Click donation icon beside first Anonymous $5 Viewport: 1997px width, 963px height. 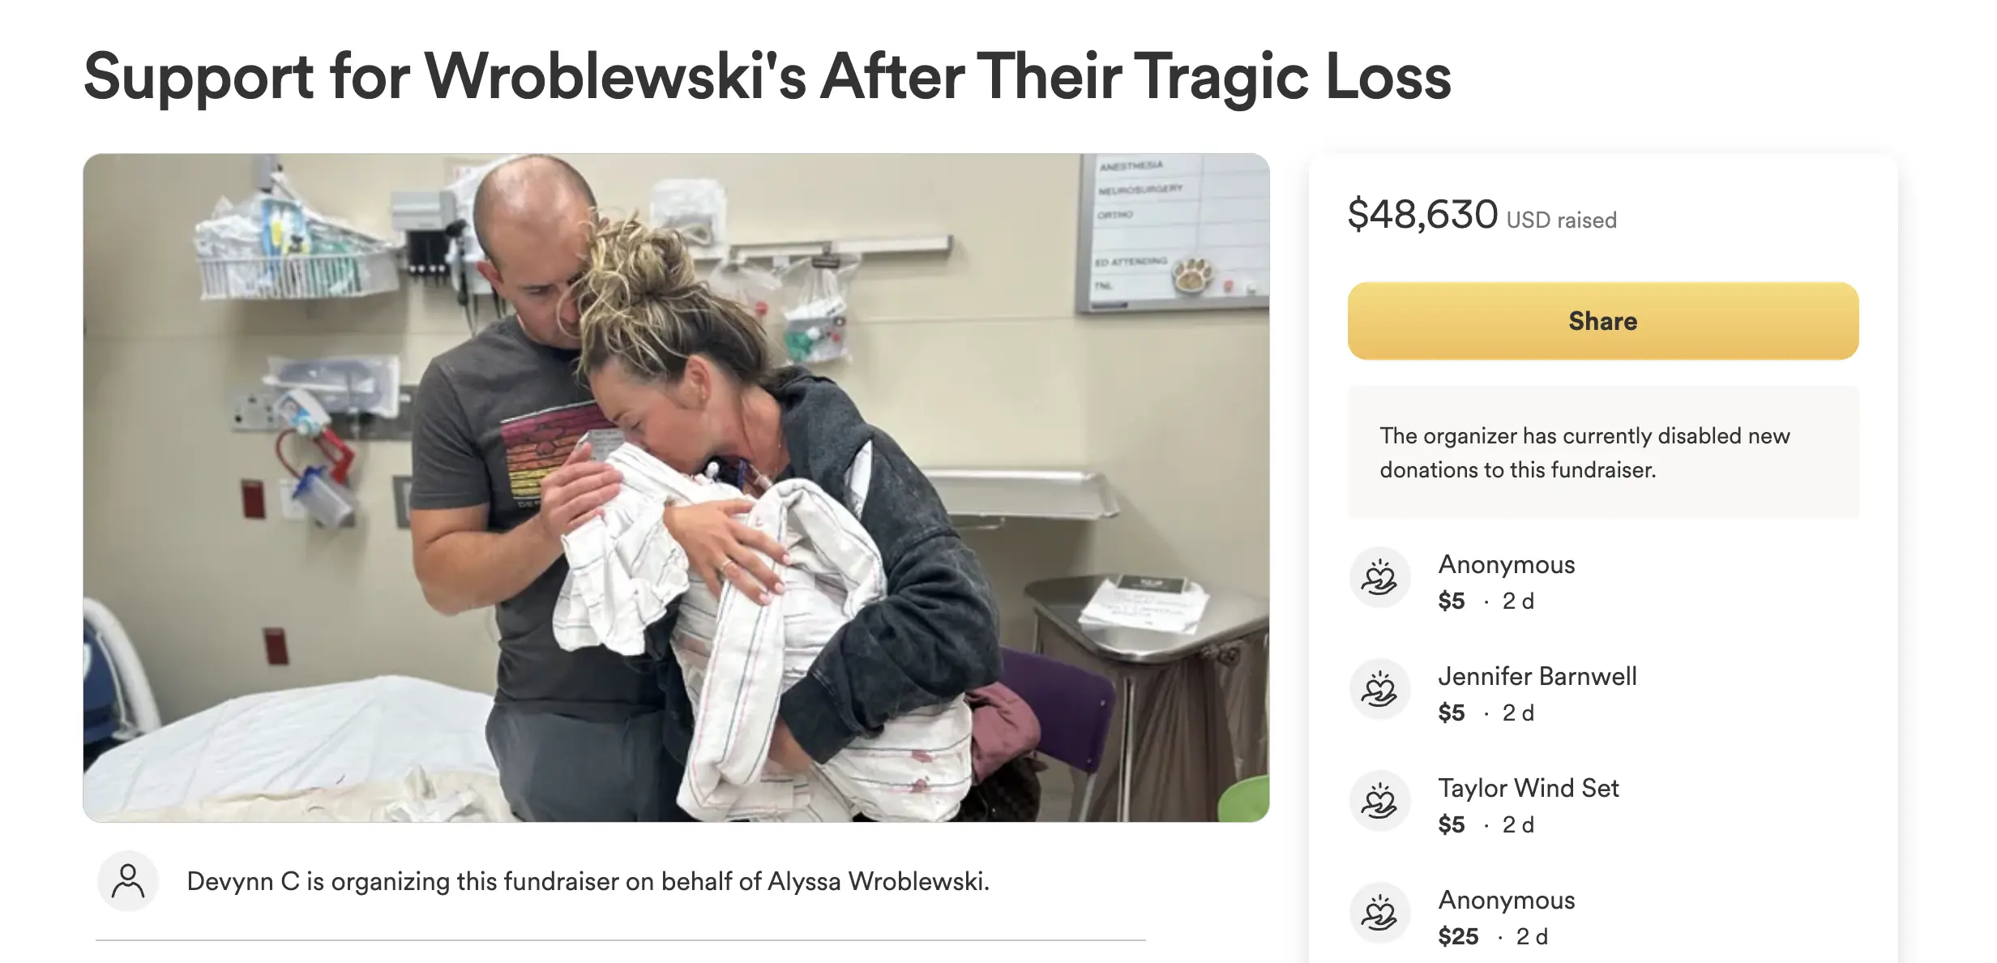point(1379,578)
